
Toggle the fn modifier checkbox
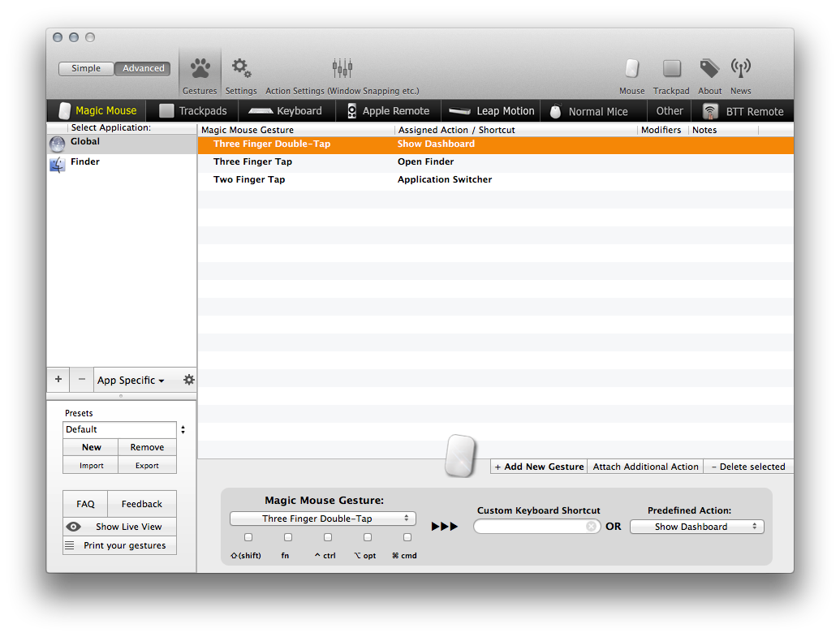click(x=287, y=537)
